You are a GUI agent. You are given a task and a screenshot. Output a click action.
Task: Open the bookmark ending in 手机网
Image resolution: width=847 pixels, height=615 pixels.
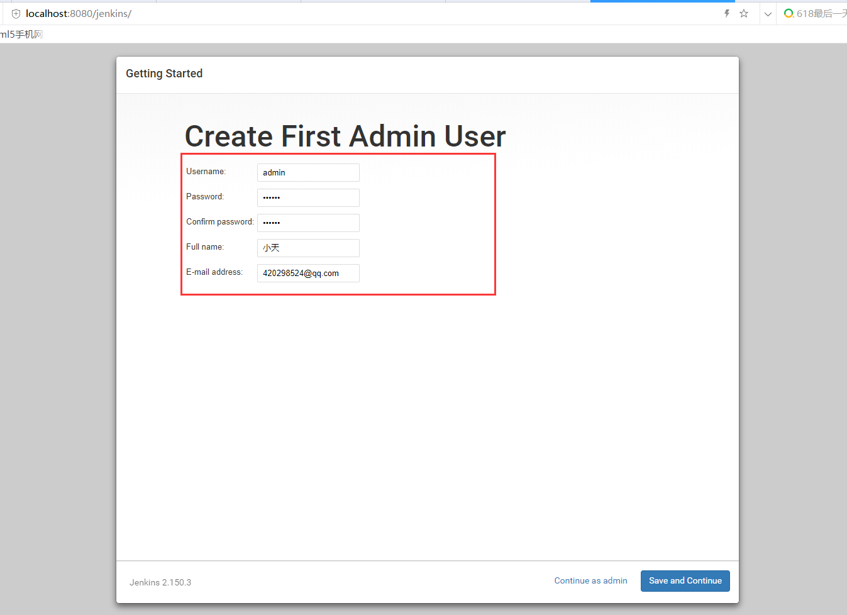(21, 35)
